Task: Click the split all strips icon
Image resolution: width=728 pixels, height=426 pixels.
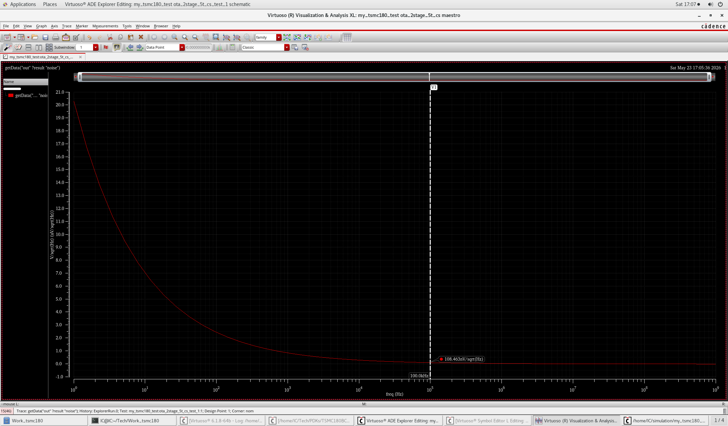Action: [287, 37]
